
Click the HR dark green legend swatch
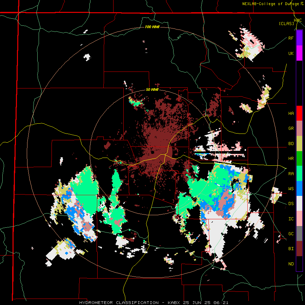click(299, 159)
